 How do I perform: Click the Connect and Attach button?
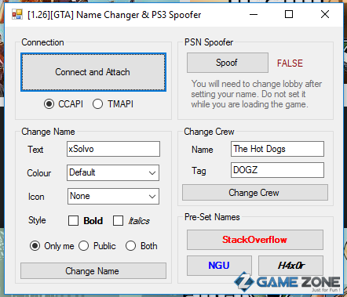(93, 72)
